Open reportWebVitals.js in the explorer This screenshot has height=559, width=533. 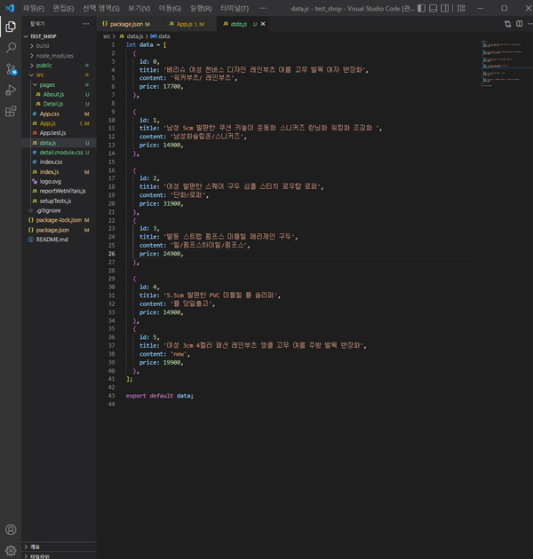[59, 191]
